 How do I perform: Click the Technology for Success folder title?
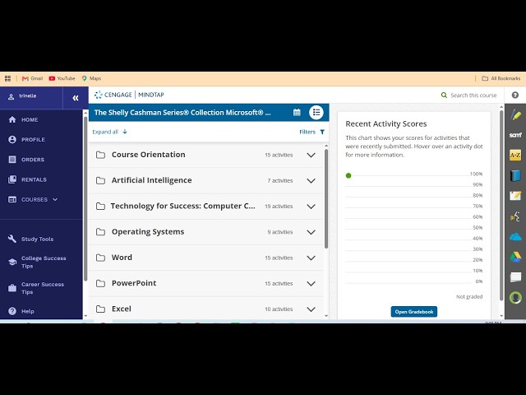pos(182,206)
